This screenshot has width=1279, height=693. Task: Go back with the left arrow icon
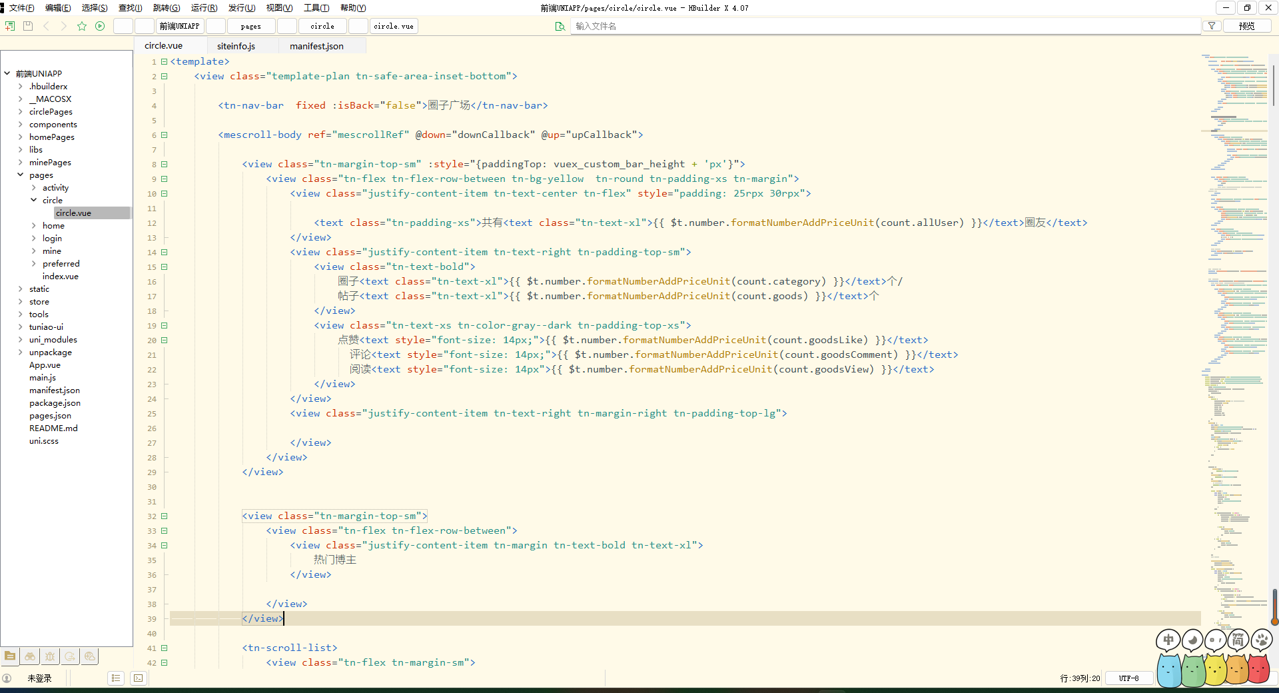point(46,26)
